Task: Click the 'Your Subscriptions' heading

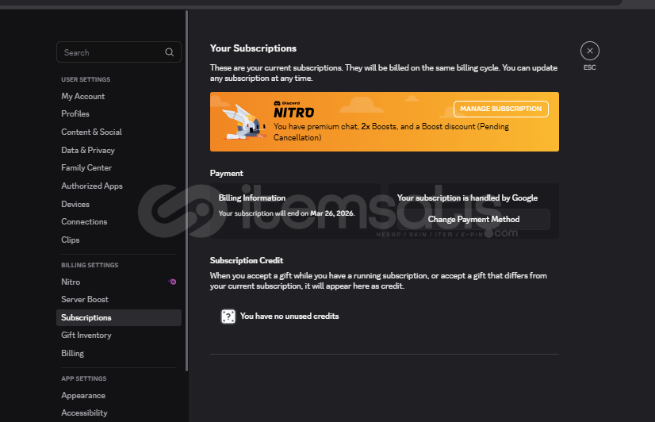Action: click(253, 48)
